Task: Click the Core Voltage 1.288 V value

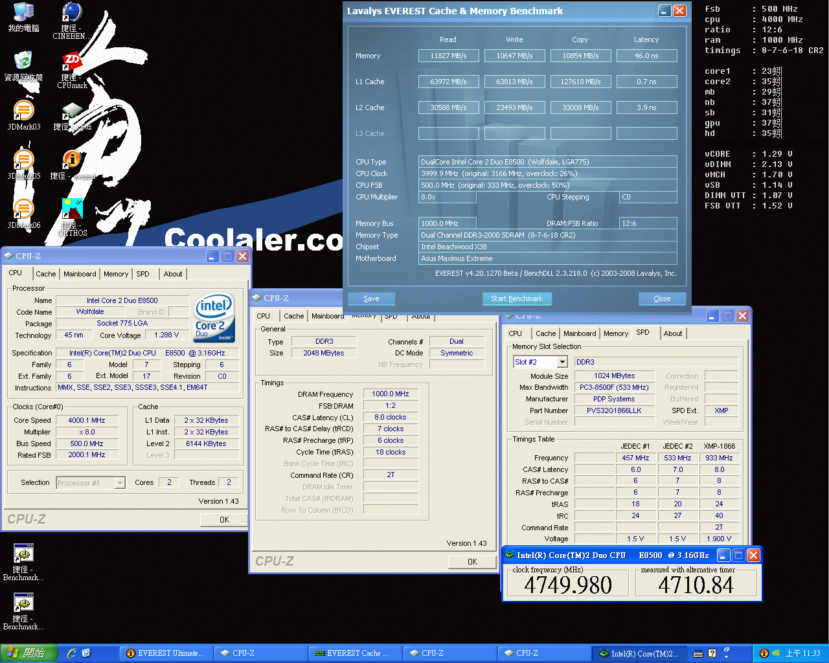Action: 166,335
